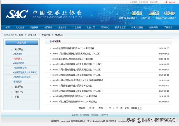Viewport: 179px width, 126px height.
Task: Go to 首页 in the main navigation
Action: click(x=8, y=27)
